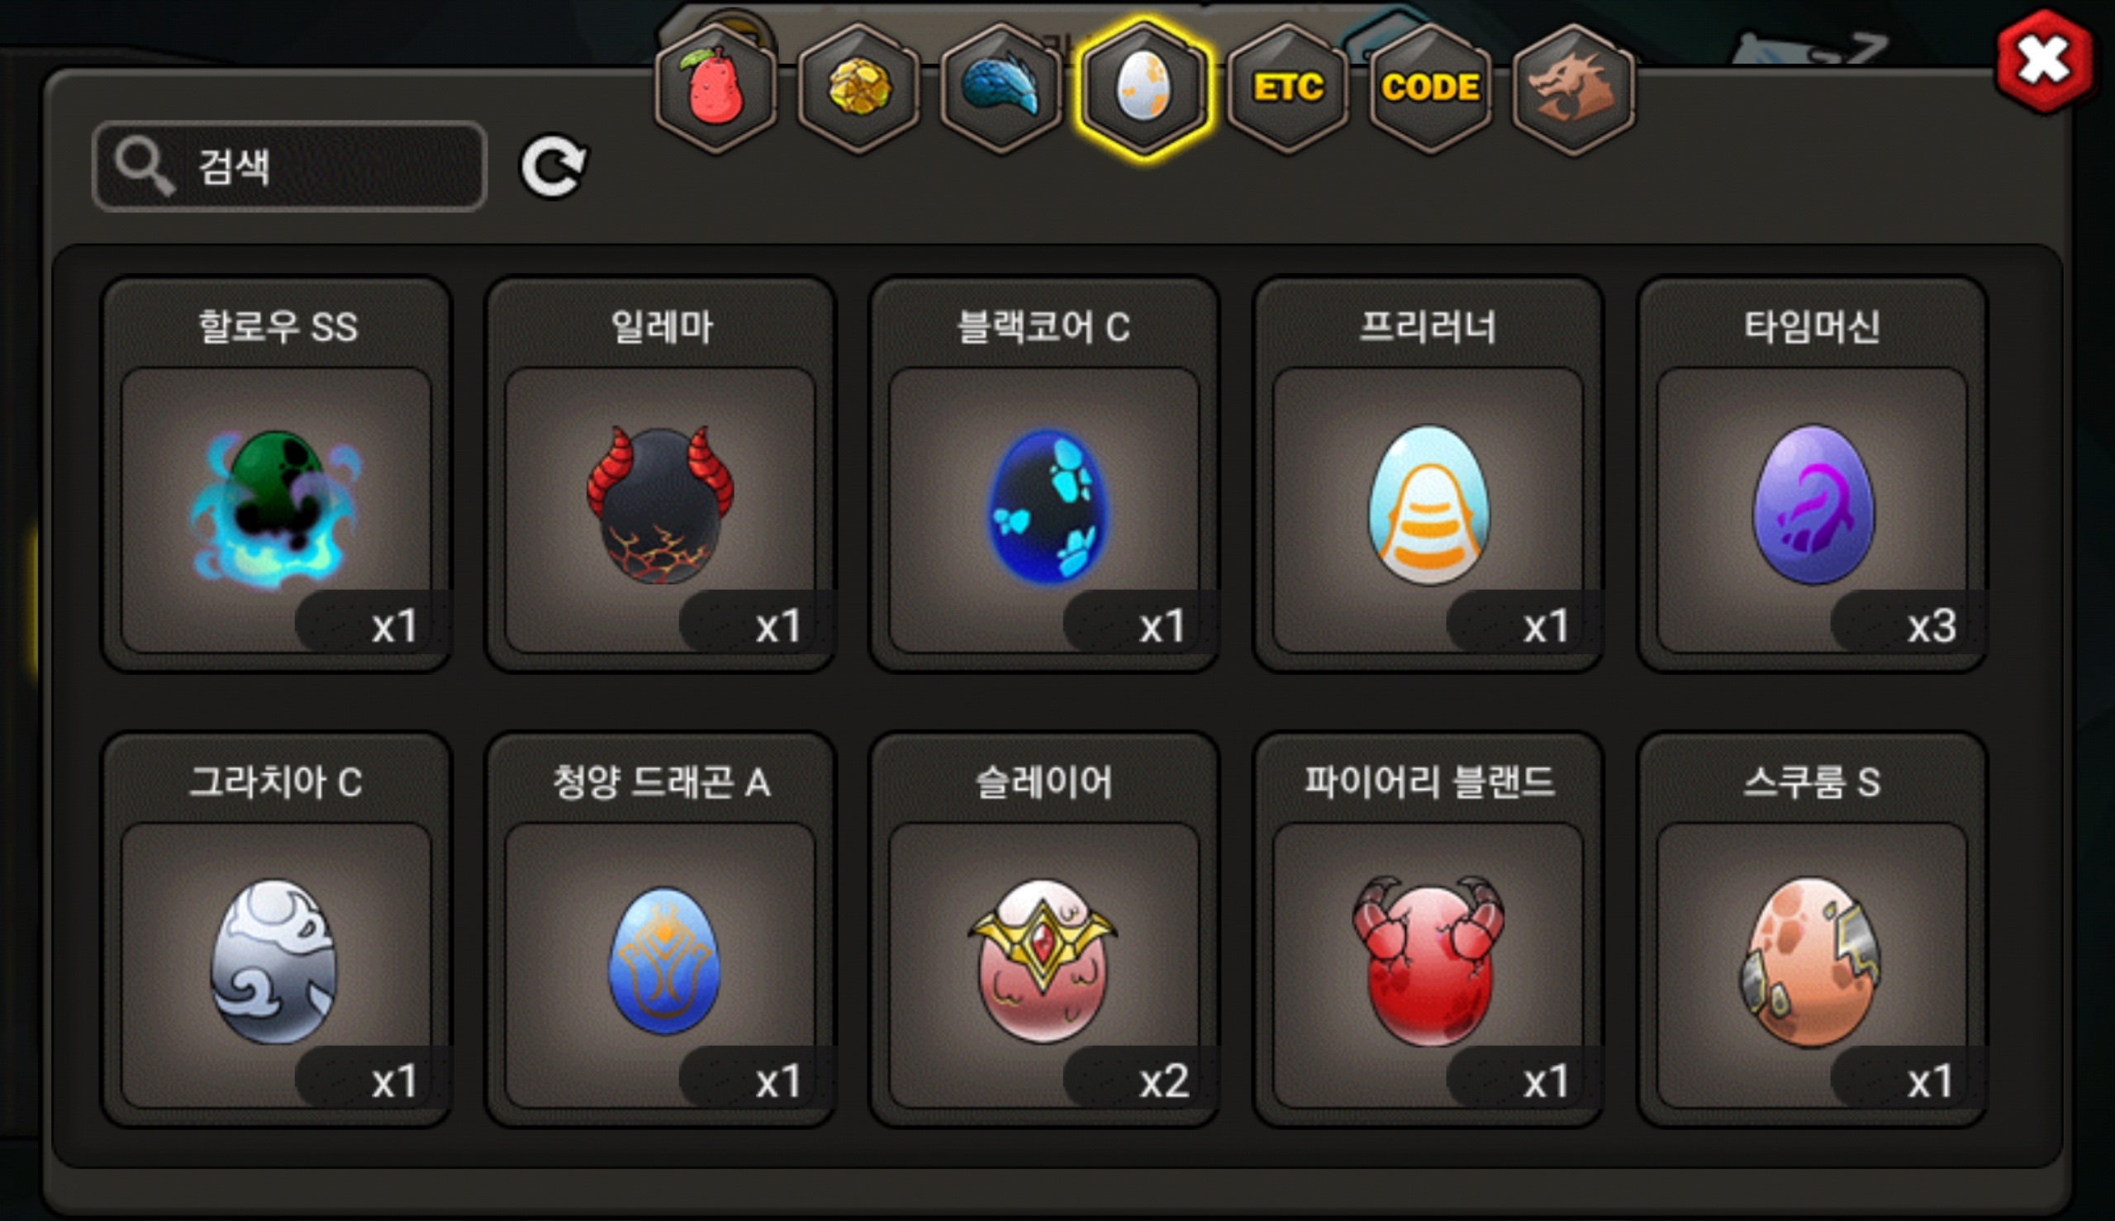
Task: Close the inventory with red X
Action: (2045, 61)
